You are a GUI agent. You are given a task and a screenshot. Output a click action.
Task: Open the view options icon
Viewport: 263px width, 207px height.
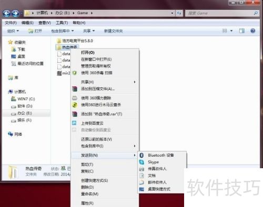[x=225, y=31]
